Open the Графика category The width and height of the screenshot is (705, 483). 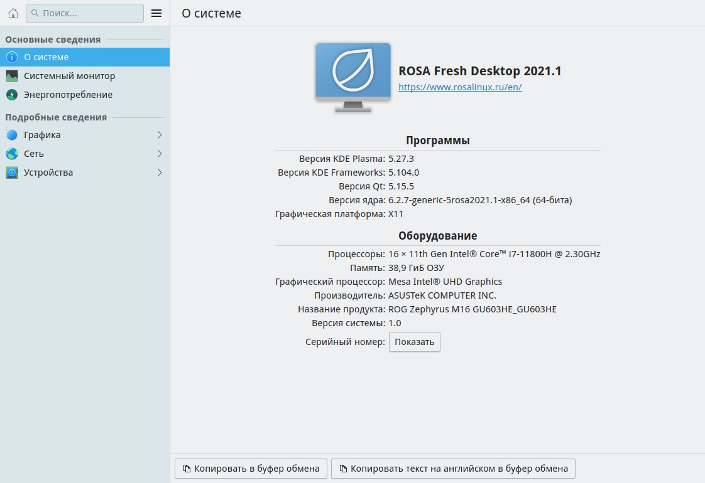(x=85, y=135)
